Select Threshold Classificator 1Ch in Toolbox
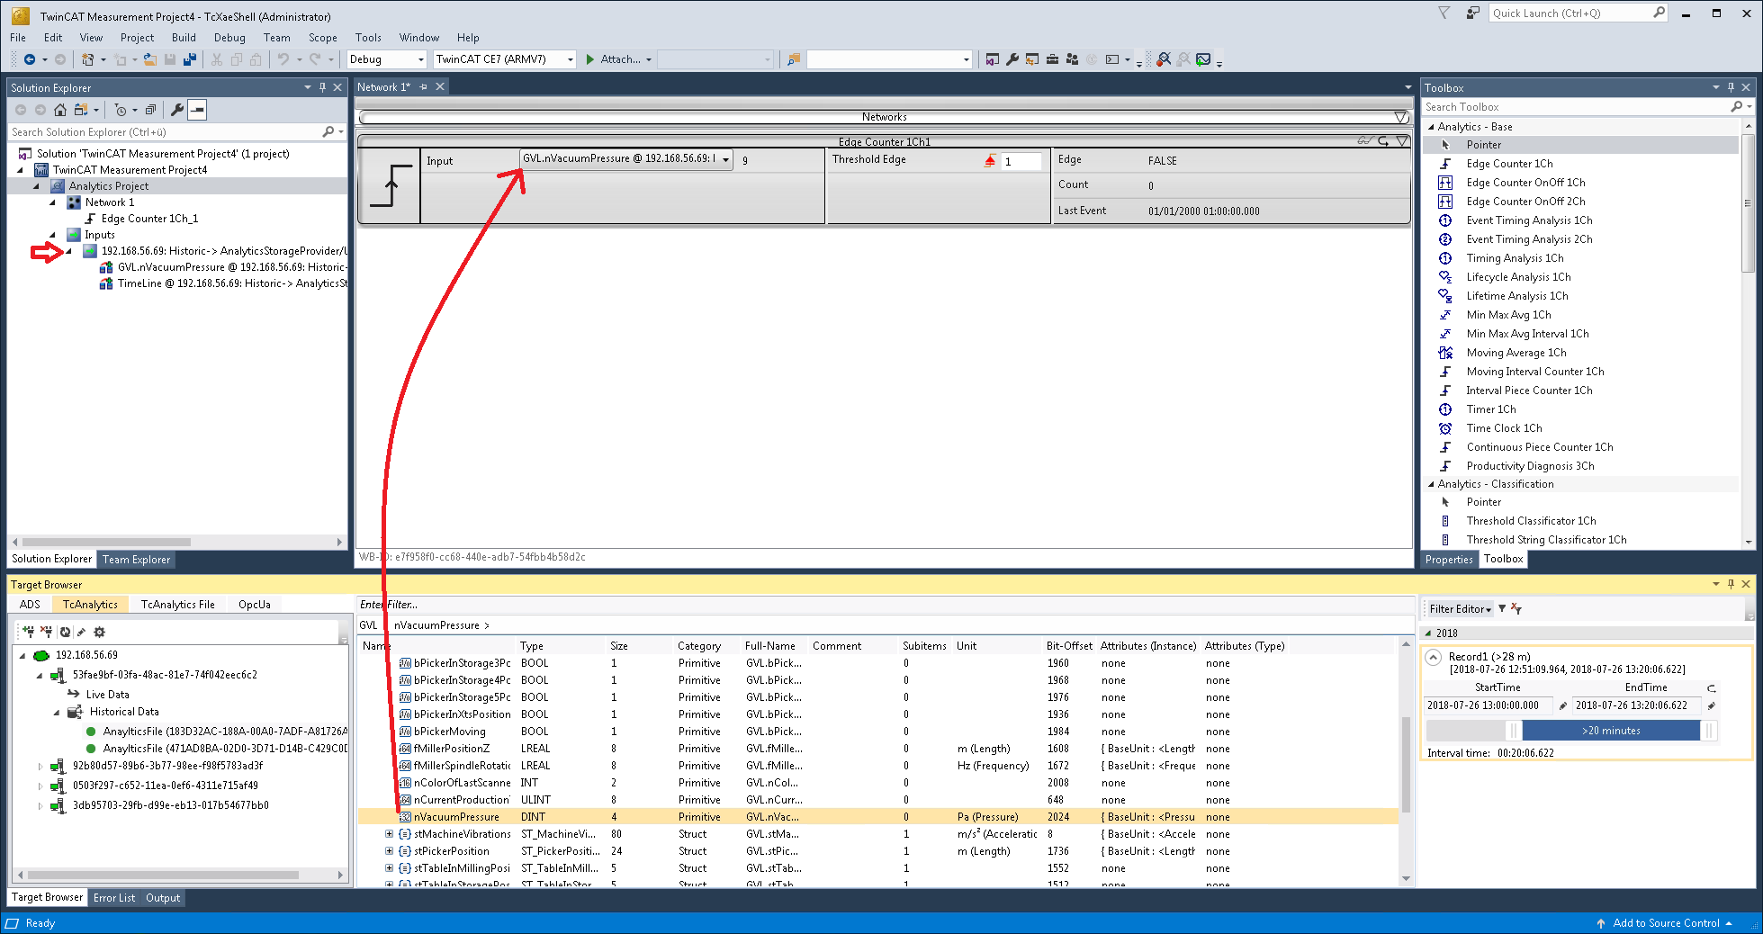This screenshot has width=1763, height=934. pos(1531,521)
